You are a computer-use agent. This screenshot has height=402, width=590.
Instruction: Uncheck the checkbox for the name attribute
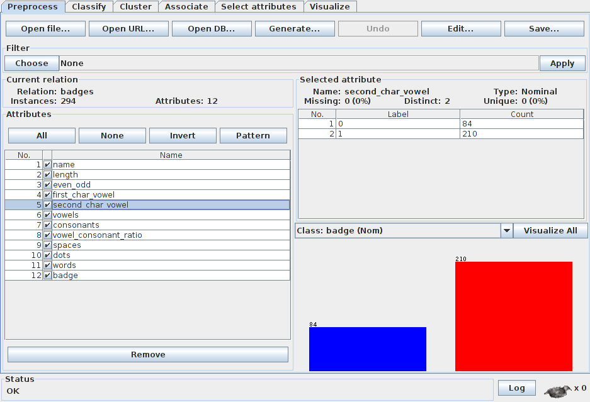point(47,165)
